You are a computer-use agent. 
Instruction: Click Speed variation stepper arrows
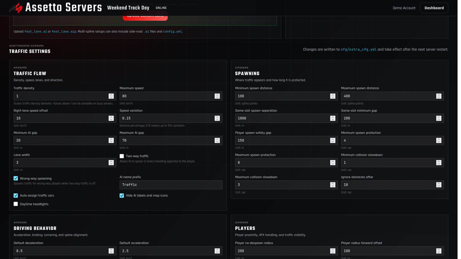[217, 118]
